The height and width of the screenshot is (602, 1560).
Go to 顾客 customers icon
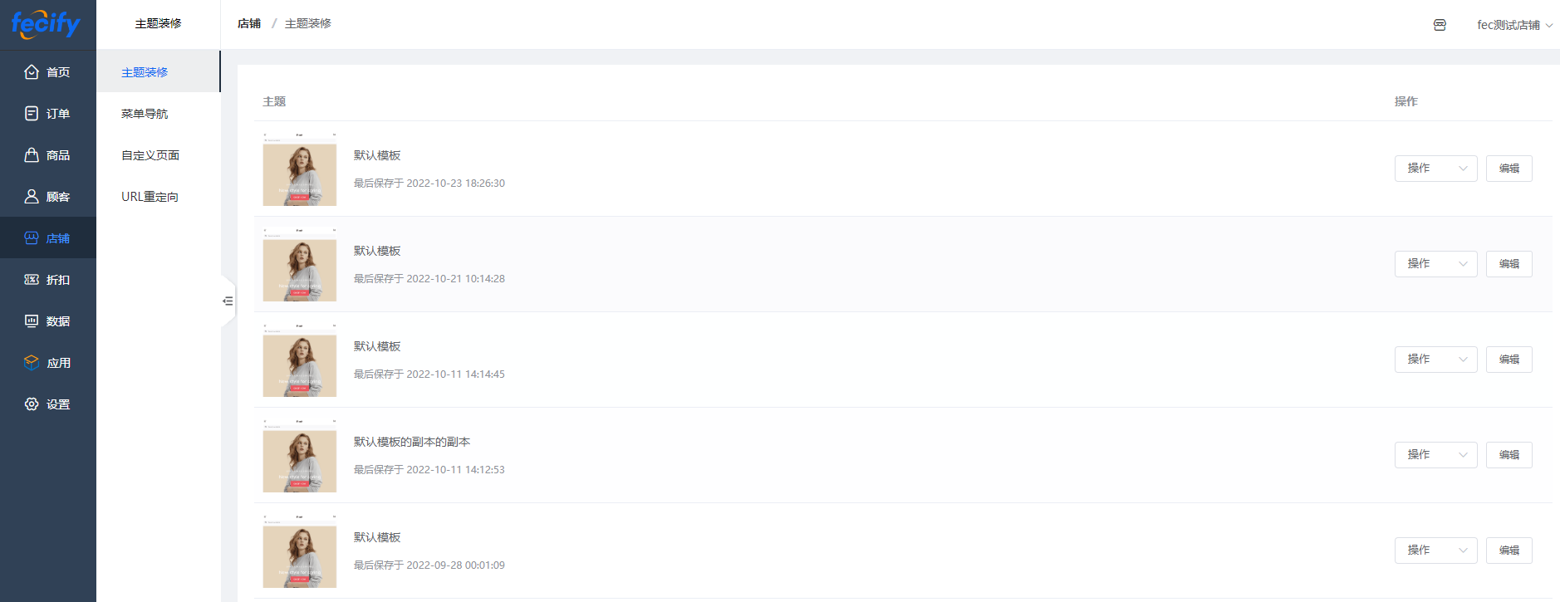32,197
